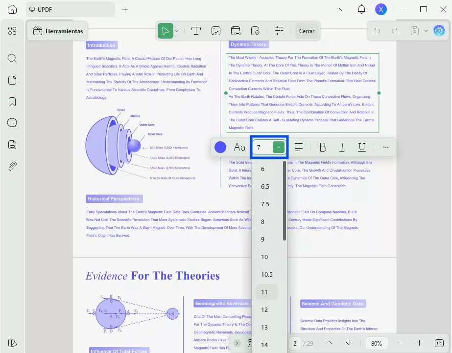Open the thumbnails grid panel in sidebar

[x=12, y=31]
